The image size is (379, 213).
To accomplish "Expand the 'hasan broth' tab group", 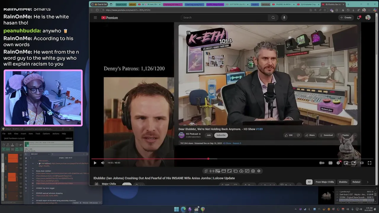I will pos(121,4).
